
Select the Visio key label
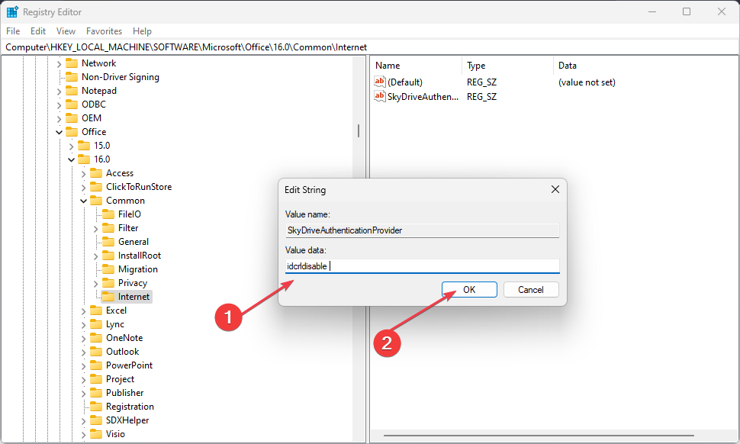point(116,433)
